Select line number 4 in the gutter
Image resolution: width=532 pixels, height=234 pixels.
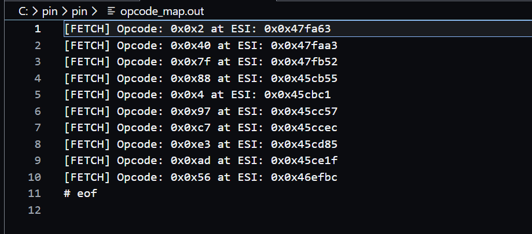37,78
